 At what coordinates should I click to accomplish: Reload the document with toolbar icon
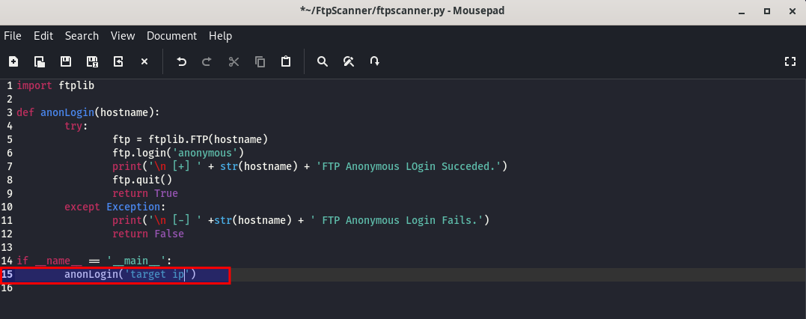pyautogui.click(x=118, y=61)
